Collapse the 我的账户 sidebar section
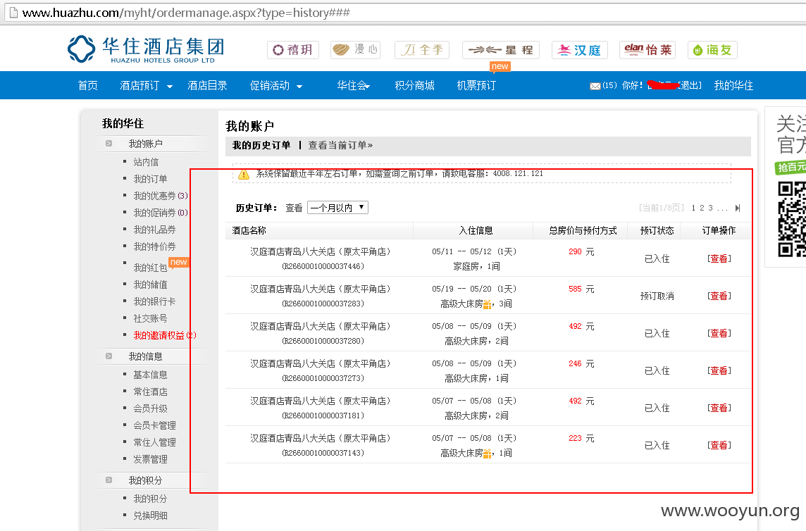This screenshot has height=531, width=806. pyautogui.click(x=109, y=144)
